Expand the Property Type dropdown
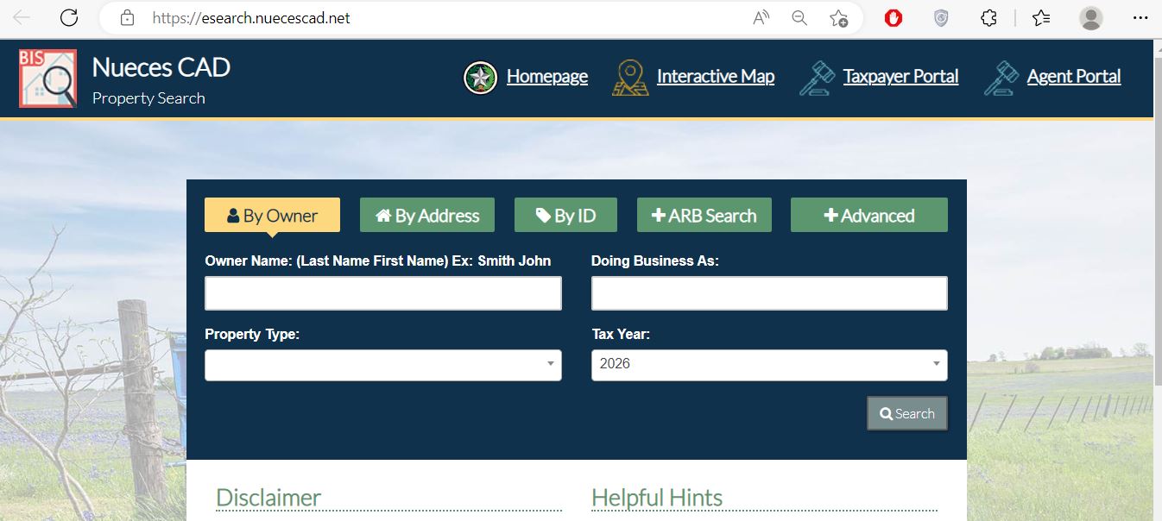This screenshot has width=1162, height=521. 382,365
